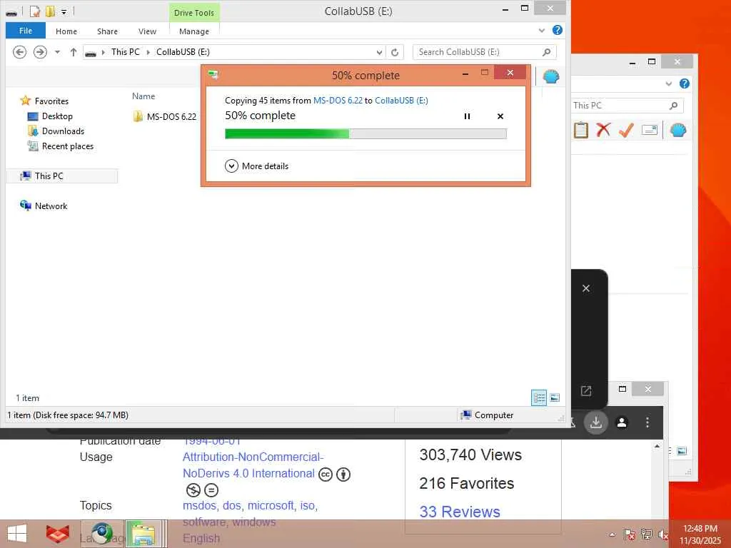This screenshot has width=731, height=548.
Task: Open the Manage drive tools tab
Action: coord(194,31)
